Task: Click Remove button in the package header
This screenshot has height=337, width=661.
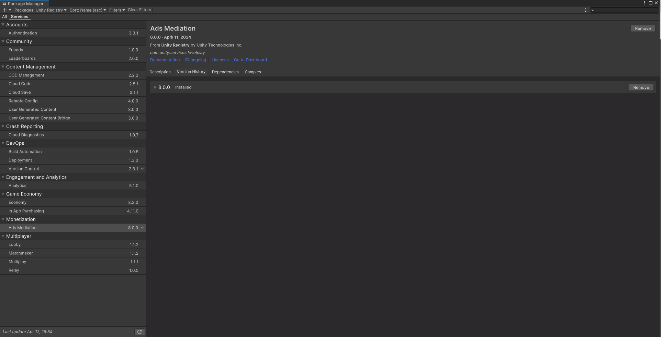Action: tap(643, 29)
